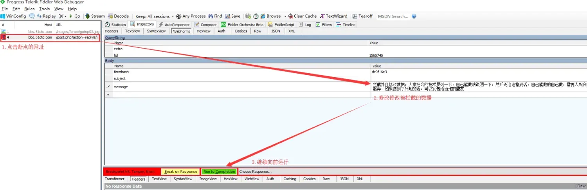Image resolution: width=587 pixels, height=190 pixels.
Task: Open the TextWizard tool
Action: click(333, 16)
